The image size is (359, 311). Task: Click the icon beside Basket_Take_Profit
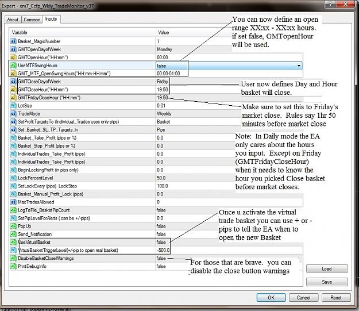[13, 138]
